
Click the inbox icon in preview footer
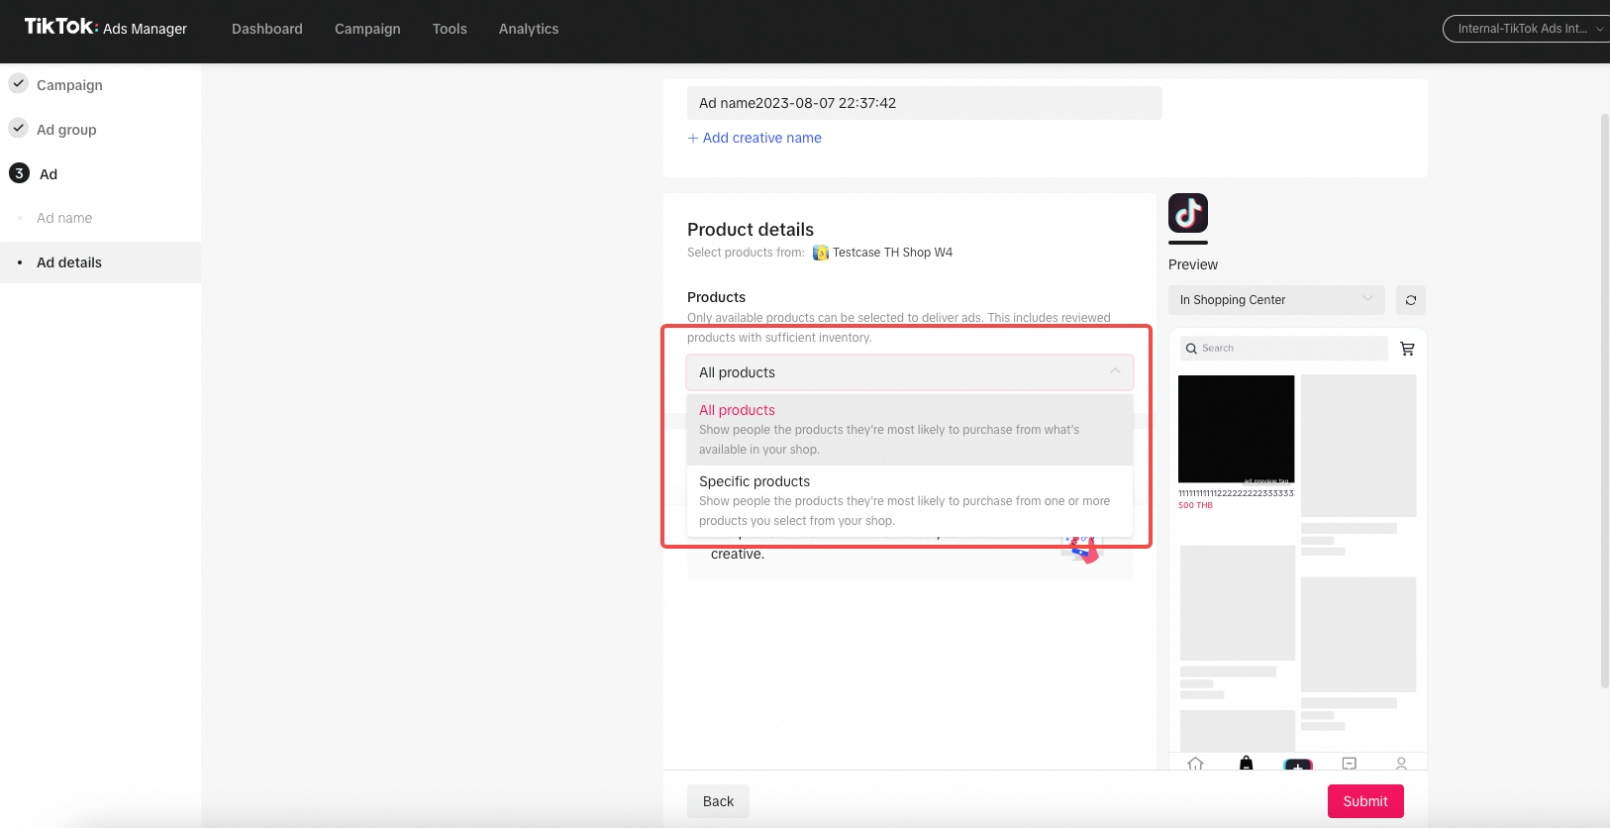pos(1349,763)
